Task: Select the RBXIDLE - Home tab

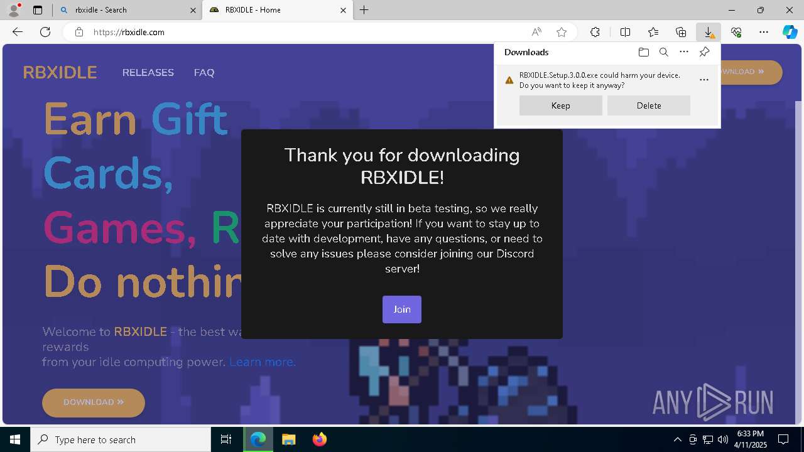Action: [x=276, y=10]
